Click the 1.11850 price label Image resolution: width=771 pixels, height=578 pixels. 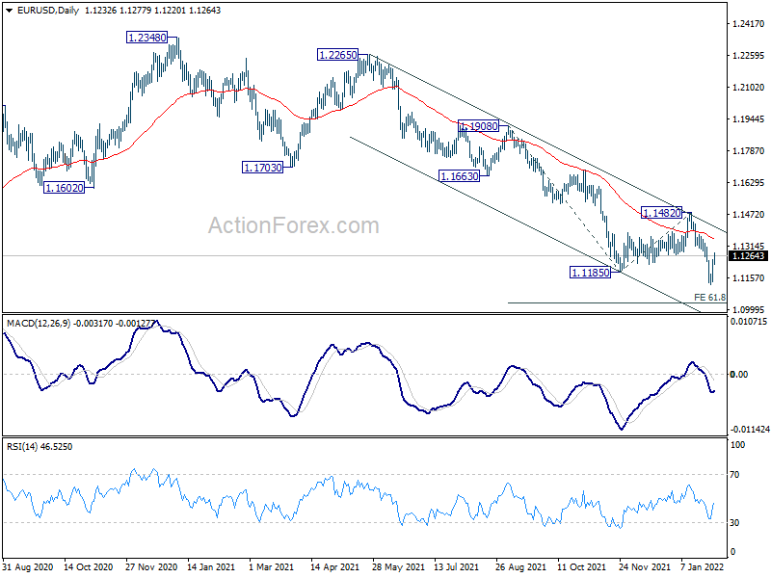click(x=590, y=273)
